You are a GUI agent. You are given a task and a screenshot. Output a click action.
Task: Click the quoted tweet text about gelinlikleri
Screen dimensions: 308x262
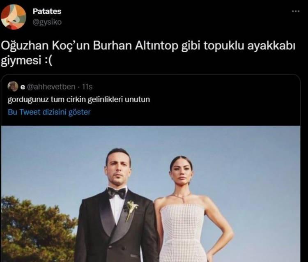[79, 99]
